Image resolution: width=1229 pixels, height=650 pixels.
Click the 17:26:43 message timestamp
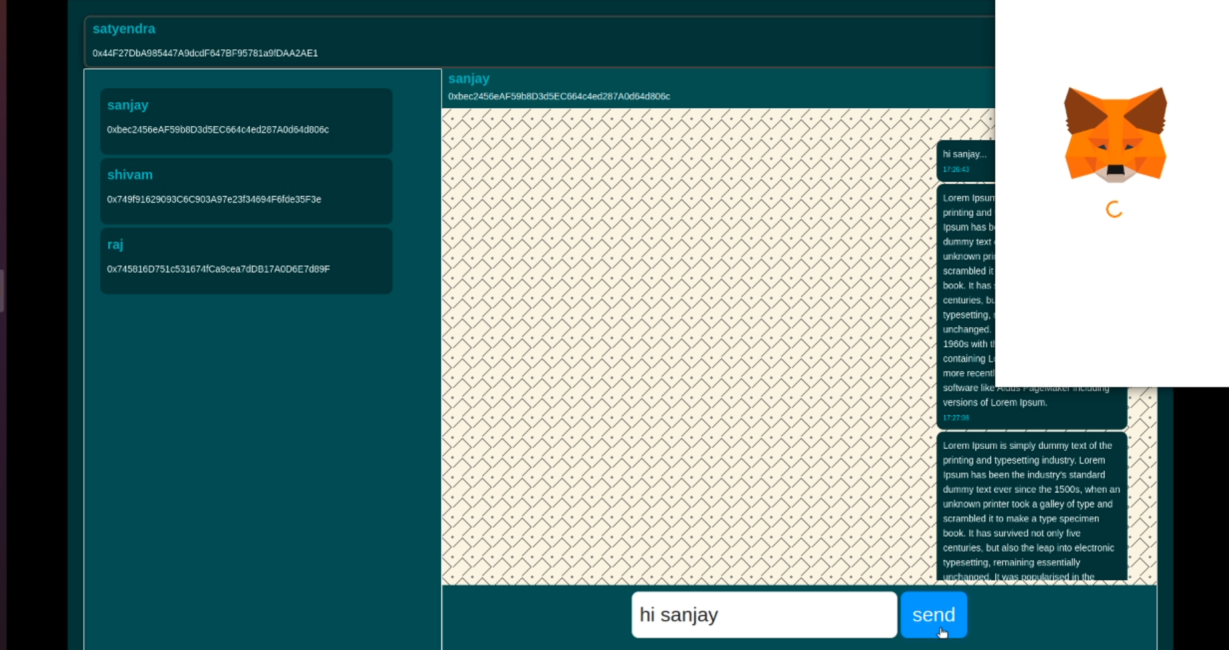(x=955, y=169)
